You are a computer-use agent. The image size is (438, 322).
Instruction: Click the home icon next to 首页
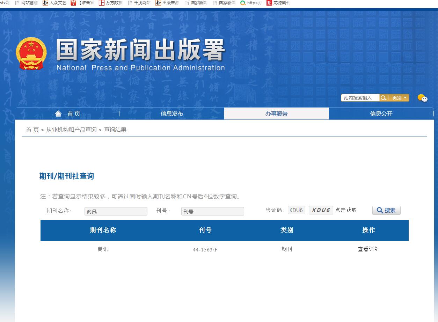pos(58,113)
